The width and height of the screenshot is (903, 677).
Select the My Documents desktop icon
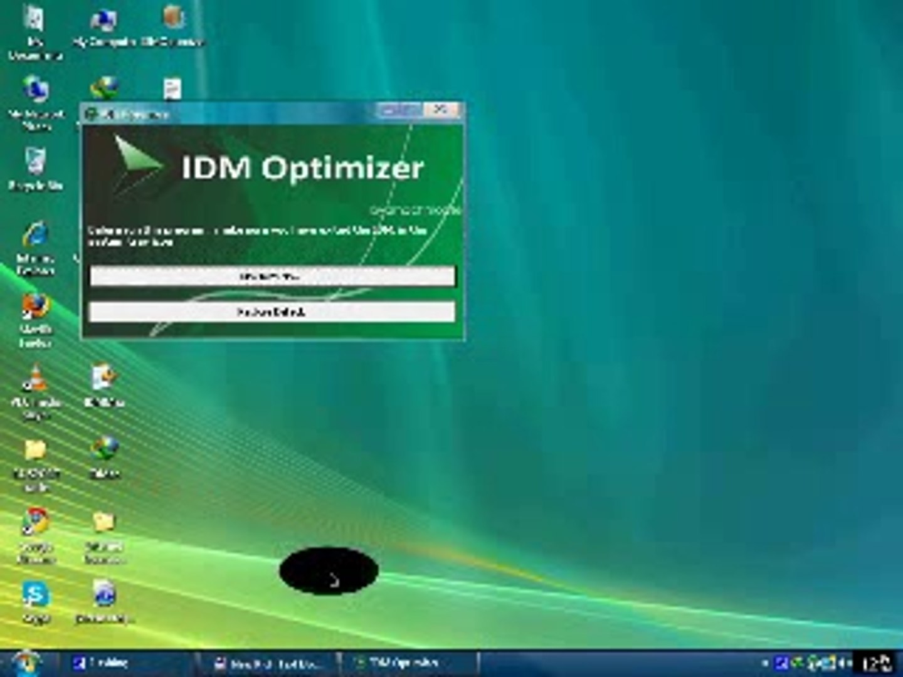(x=35, y=31)
